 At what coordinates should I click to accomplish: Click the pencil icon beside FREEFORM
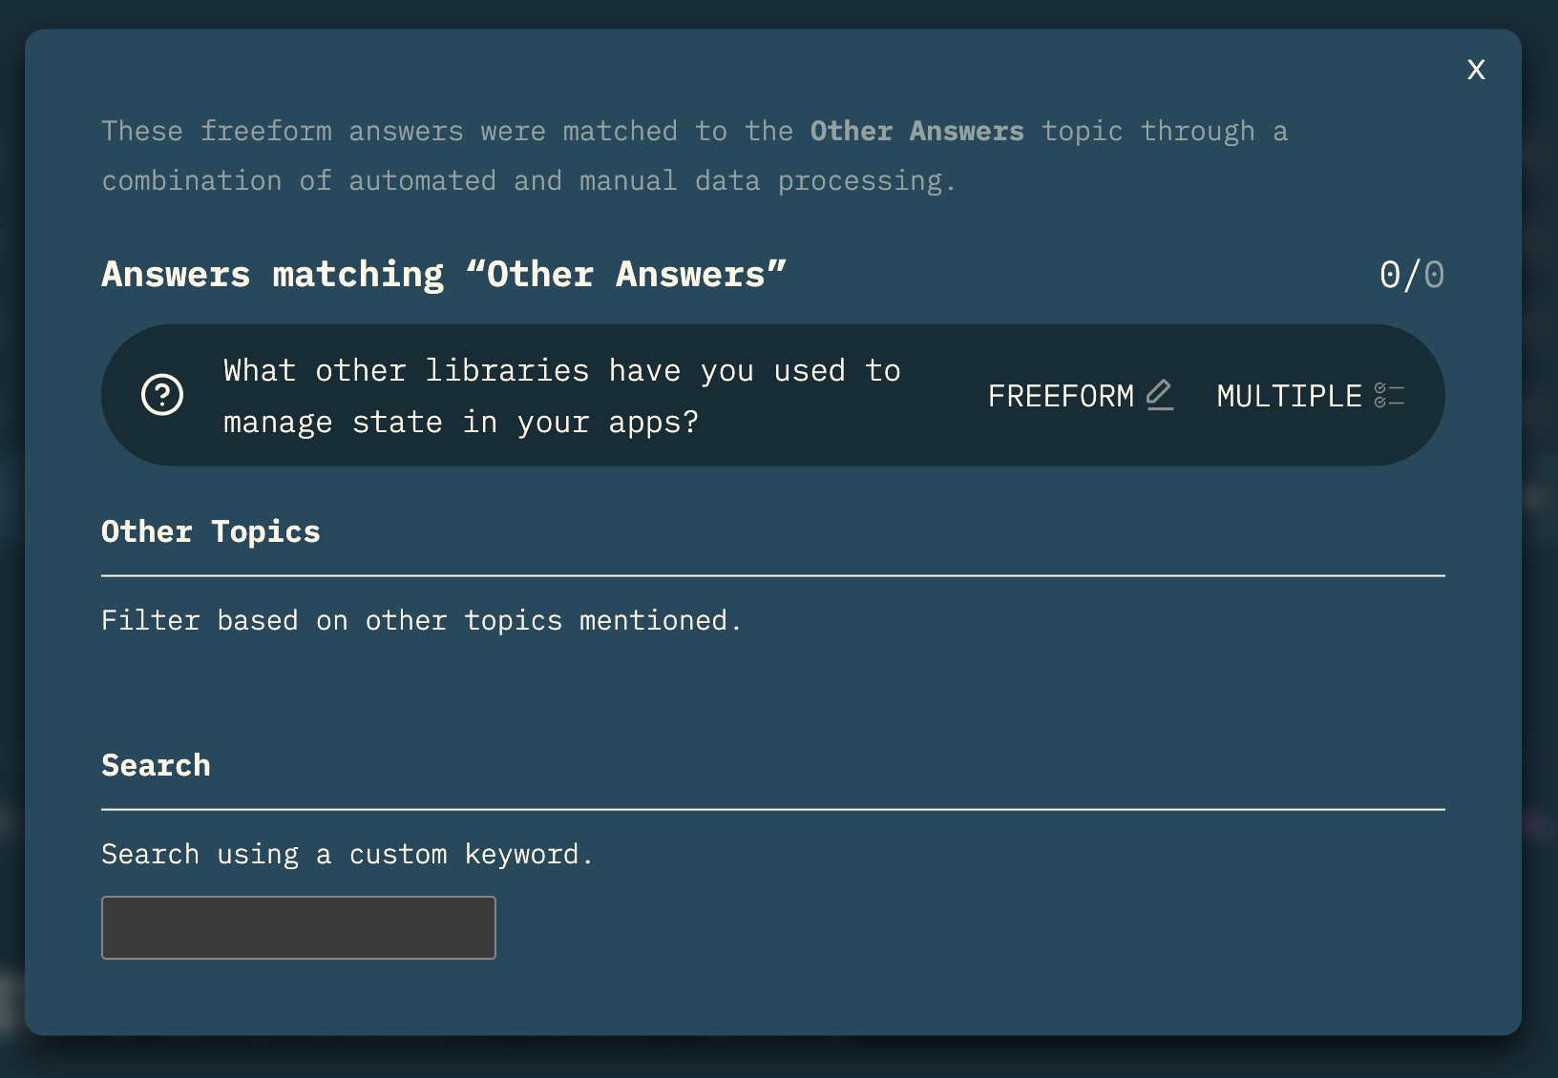[1159, 394]
